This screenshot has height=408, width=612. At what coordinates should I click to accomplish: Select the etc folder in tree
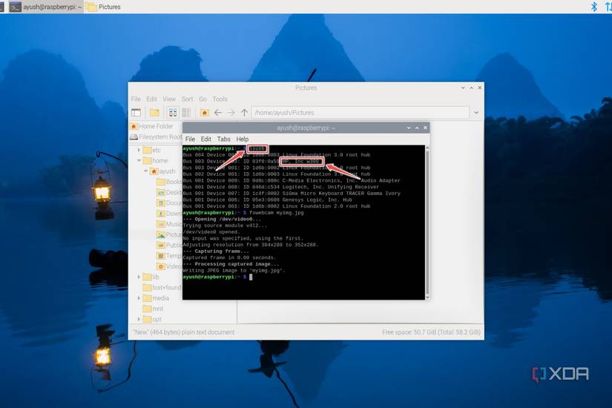[152, 150]
